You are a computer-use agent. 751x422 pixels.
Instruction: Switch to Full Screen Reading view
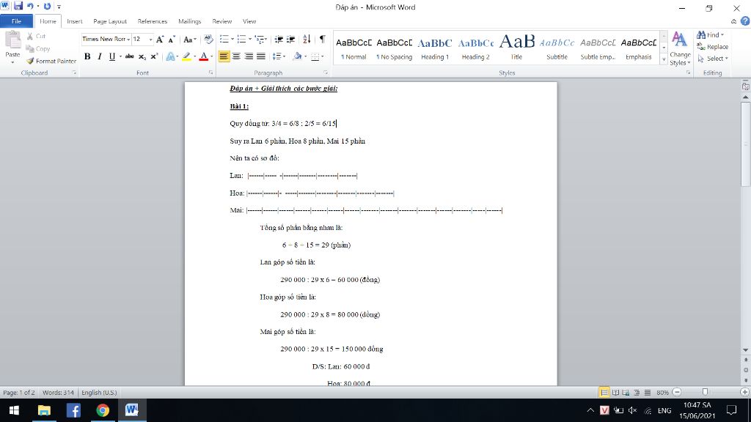click(x=615, y=393)
